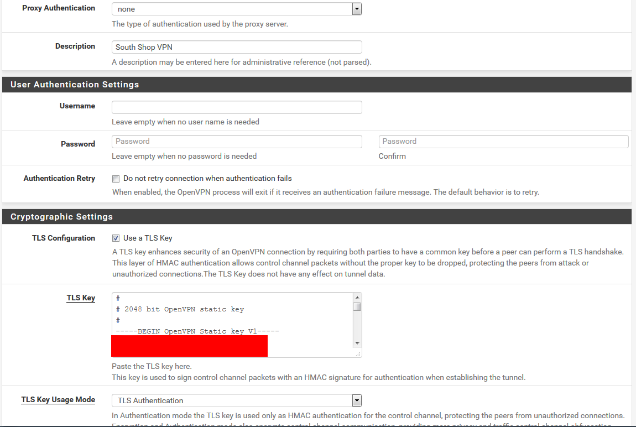Focus the Username input field
The image size is (636, 427).
237,107
